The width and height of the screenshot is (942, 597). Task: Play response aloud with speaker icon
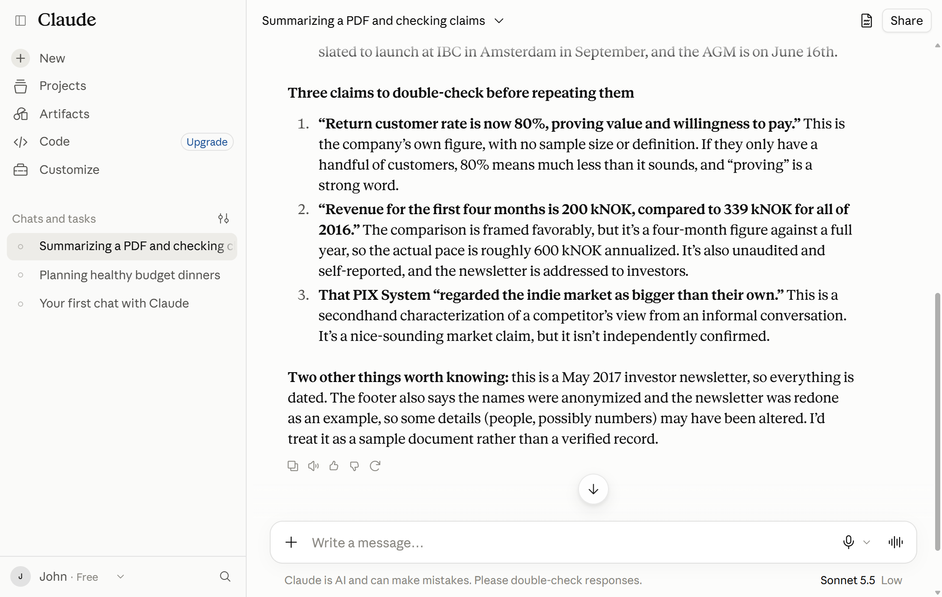(x=313, y=466)
